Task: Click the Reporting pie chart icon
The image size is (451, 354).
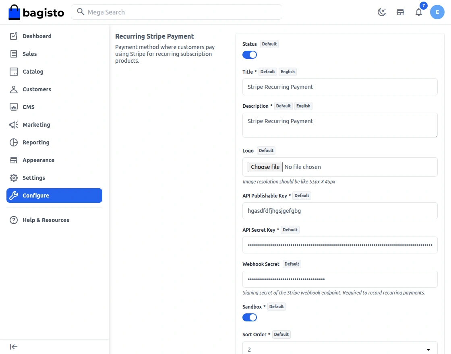Action: click(x=14, y=142)
